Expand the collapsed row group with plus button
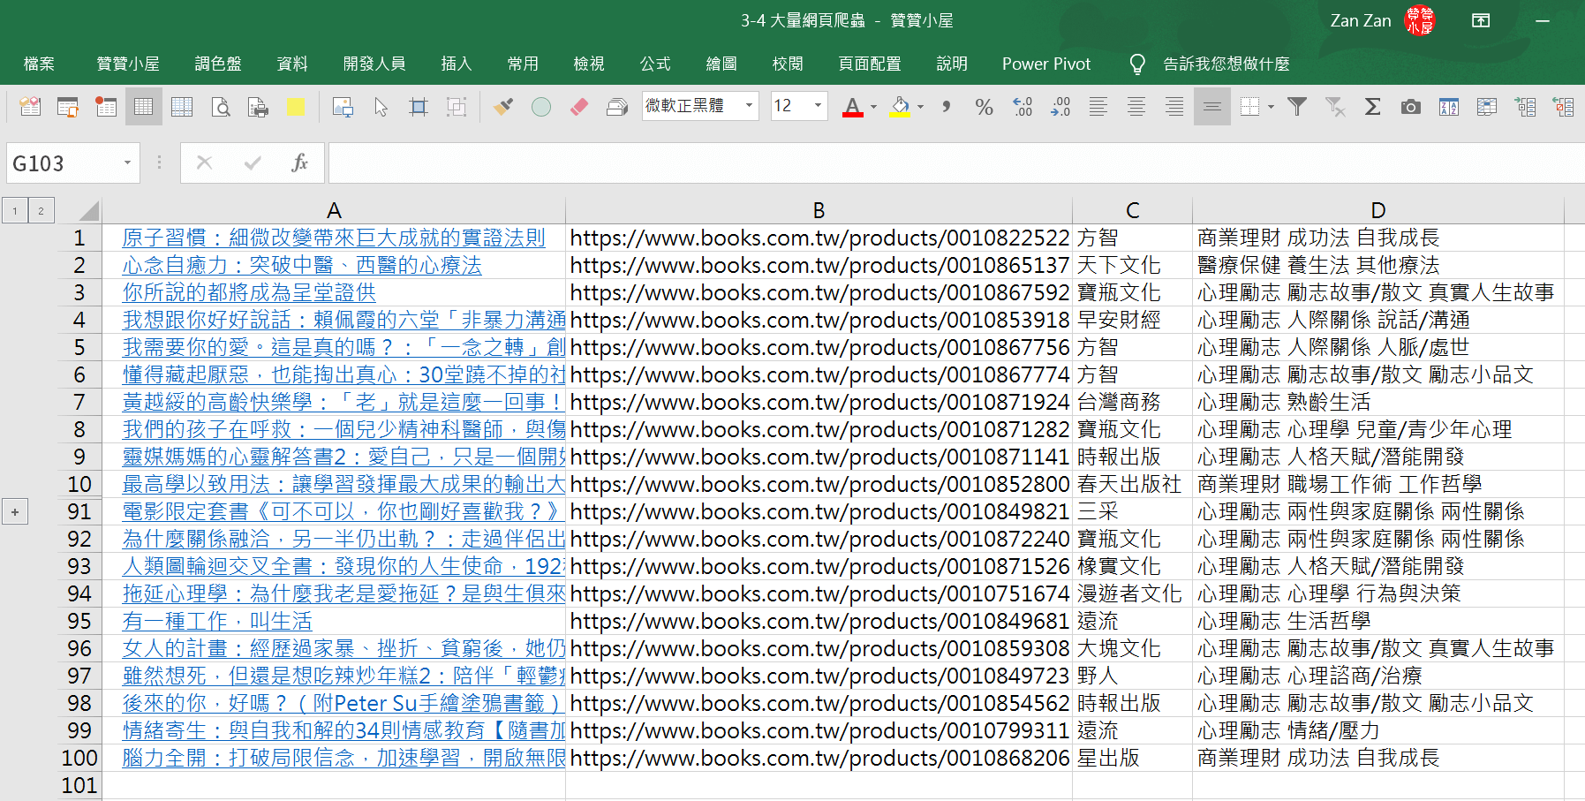Viewport: 1585px width, 801px height. point(15,511)
